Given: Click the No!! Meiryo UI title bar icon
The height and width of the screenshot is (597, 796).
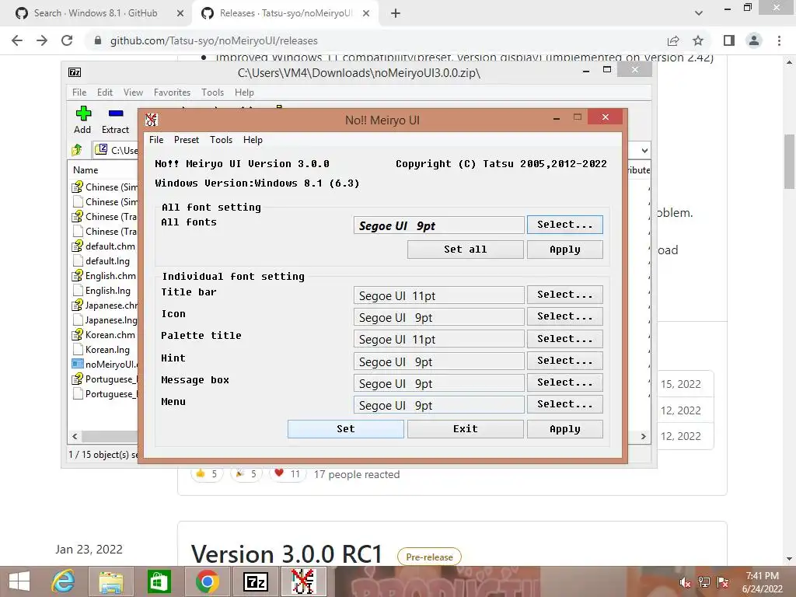Looking at the screenshot, I should click(x=152, y=120).
